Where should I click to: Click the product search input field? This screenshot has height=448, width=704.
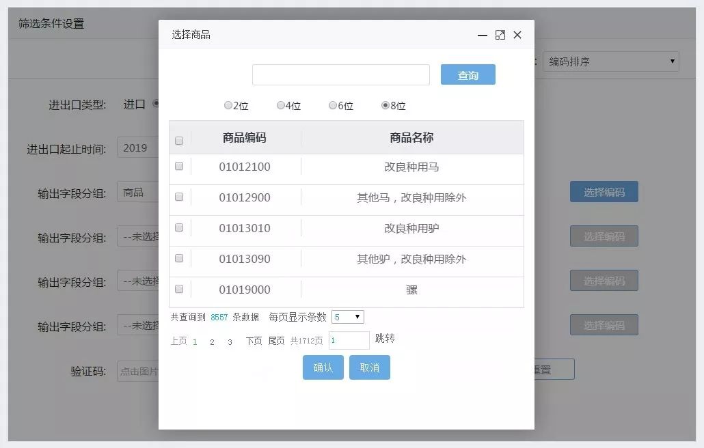(x=340, y=75)
